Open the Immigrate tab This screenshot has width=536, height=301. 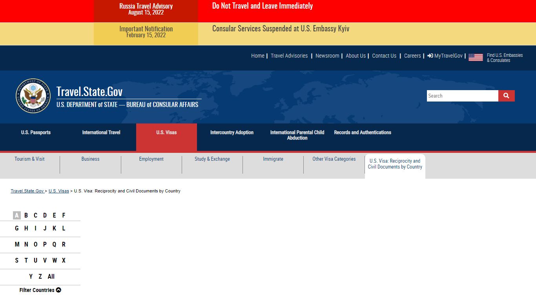click(x=273, y=159)
